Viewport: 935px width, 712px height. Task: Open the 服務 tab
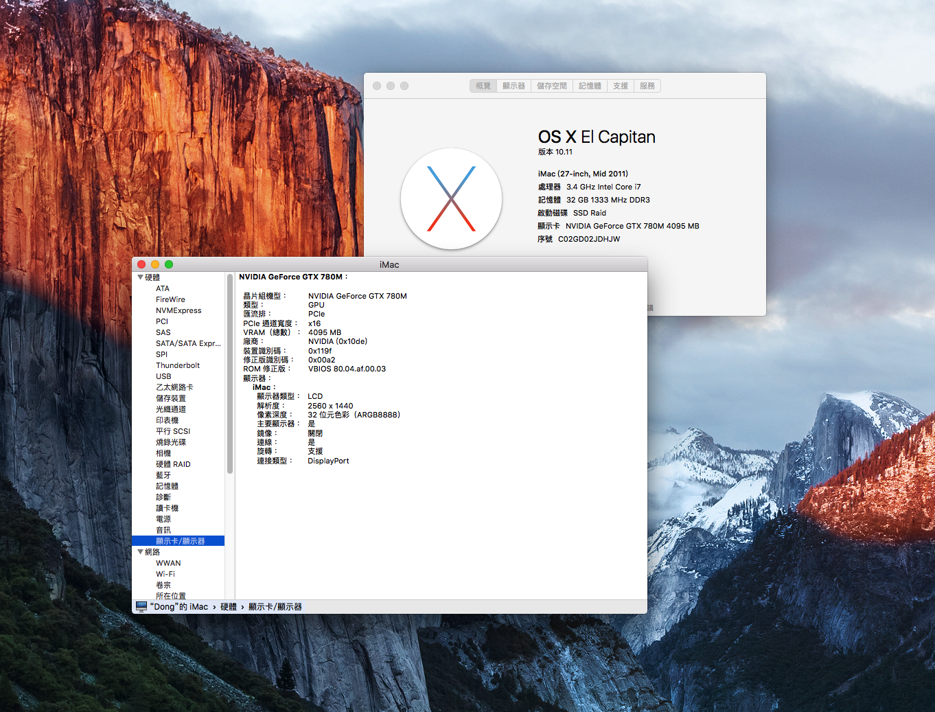pos(647,86)
